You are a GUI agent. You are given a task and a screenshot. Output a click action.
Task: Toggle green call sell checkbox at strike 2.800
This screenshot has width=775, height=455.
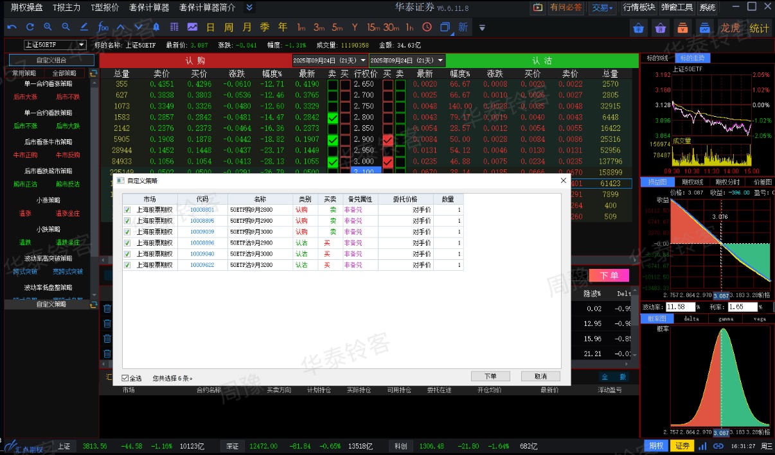pyautogui.click(x=332, y=118)
